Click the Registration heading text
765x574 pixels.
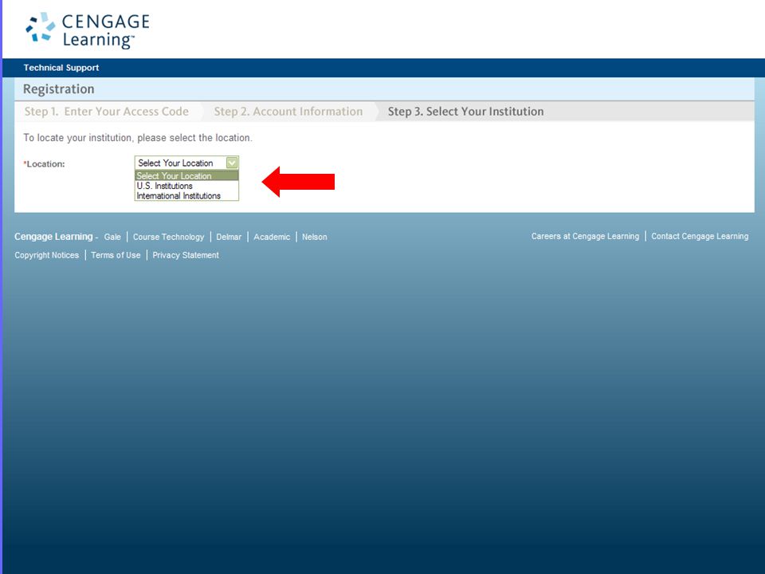click(58, 88)
